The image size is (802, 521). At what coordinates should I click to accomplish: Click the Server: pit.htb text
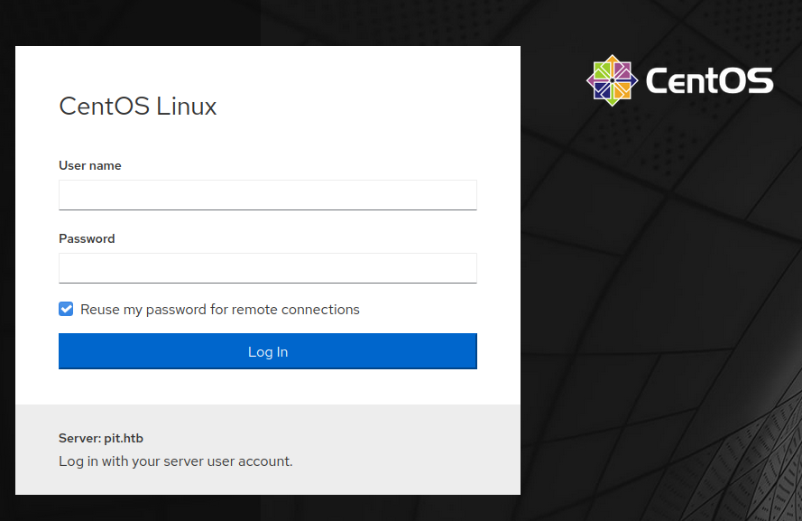101,438
